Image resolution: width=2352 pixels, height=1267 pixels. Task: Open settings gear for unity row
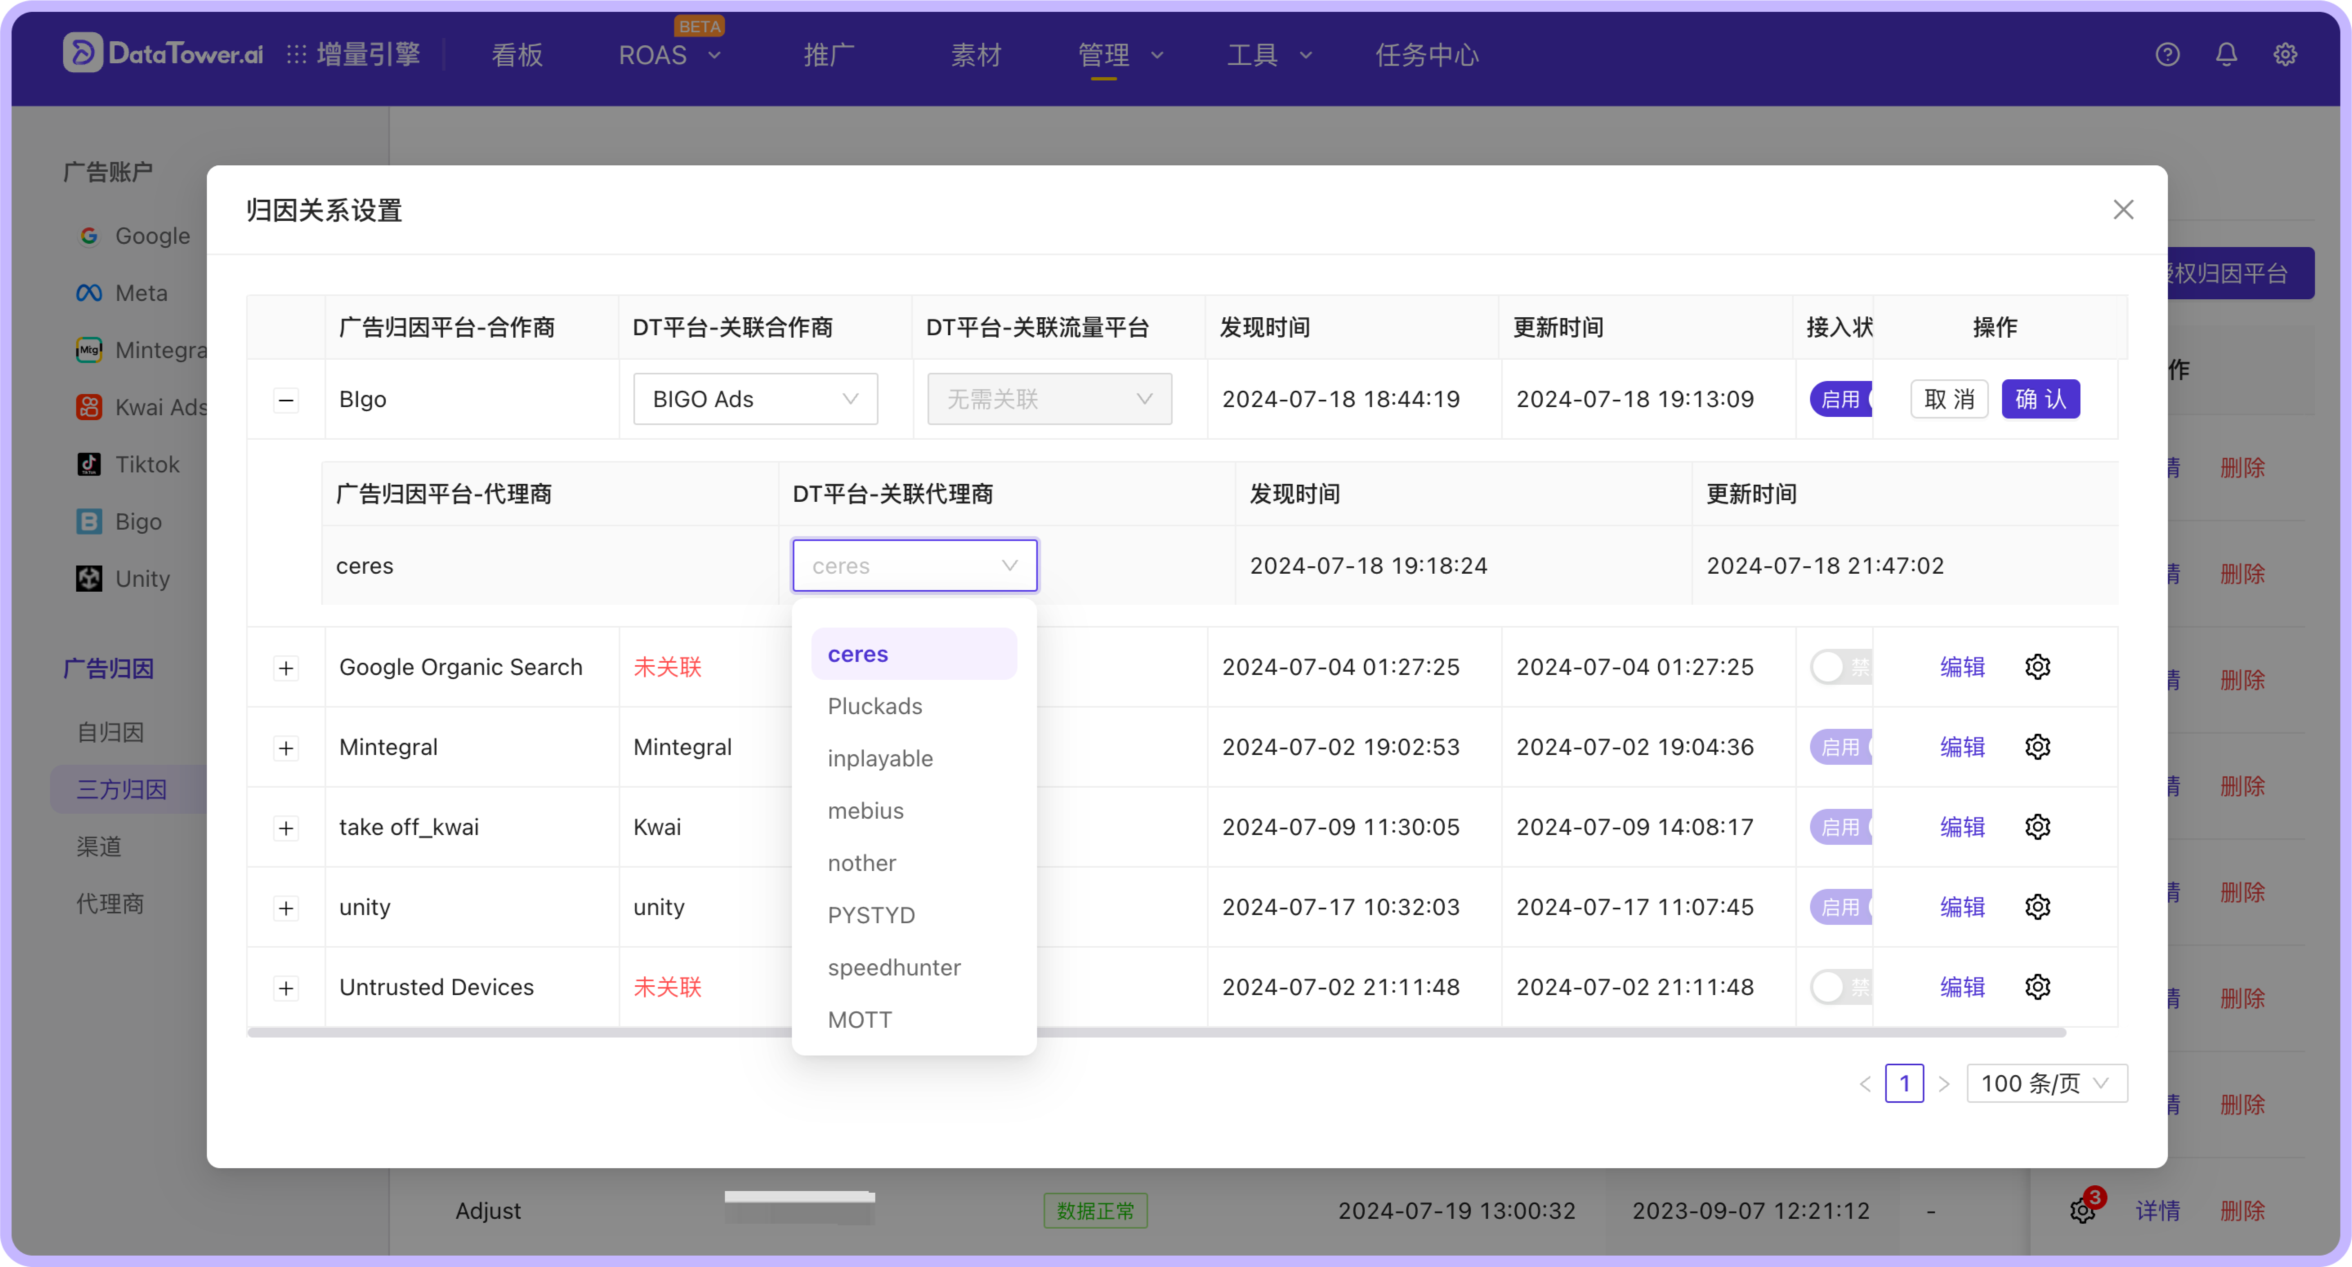[2037, 906]
